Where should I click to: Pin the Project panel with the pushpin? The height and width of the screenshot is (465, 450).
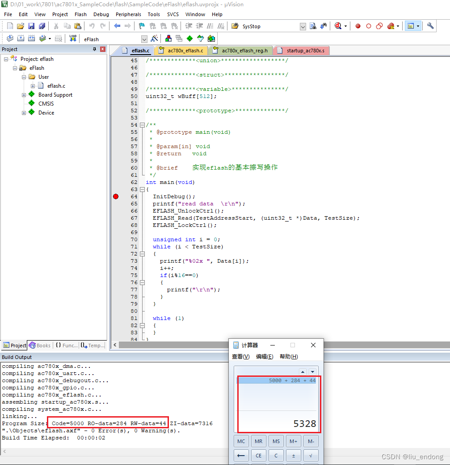click(94, 49)
